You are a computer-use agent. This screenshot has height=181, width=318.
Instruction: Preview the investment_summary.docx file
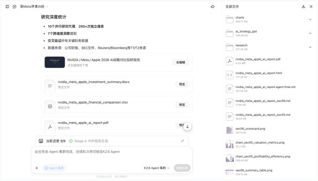pyautogui.click(x=182, y=84)
